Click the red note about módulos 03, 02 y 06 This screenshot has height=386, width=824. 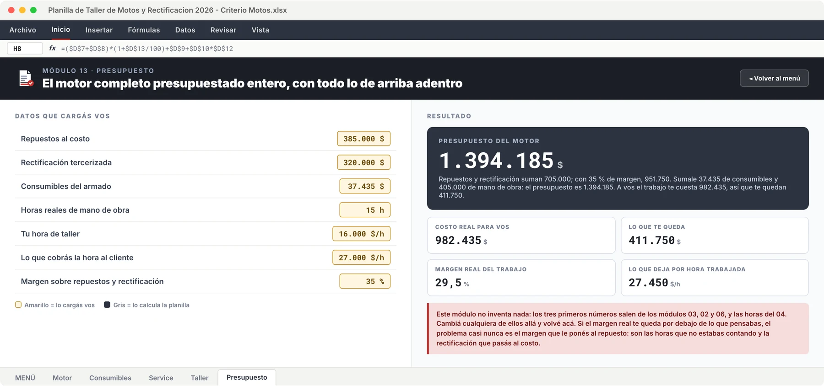click(x=618, y=328)
